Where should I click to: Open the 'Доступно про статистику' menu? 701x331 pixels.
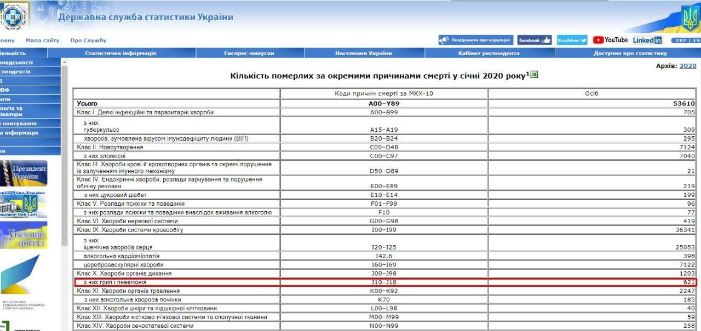tap(630, 53)
